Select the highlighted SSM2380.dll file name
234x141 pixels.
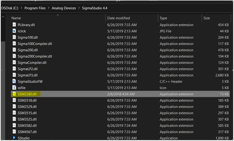click(x=27, y=94)
